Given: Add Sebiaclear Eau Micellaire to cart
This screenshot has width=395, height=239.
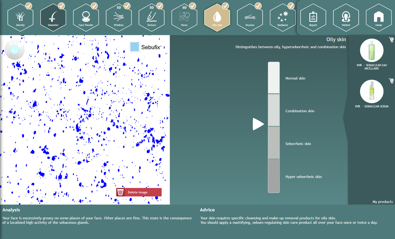Looking at the screenshot, I should click(x=391, y=40).
